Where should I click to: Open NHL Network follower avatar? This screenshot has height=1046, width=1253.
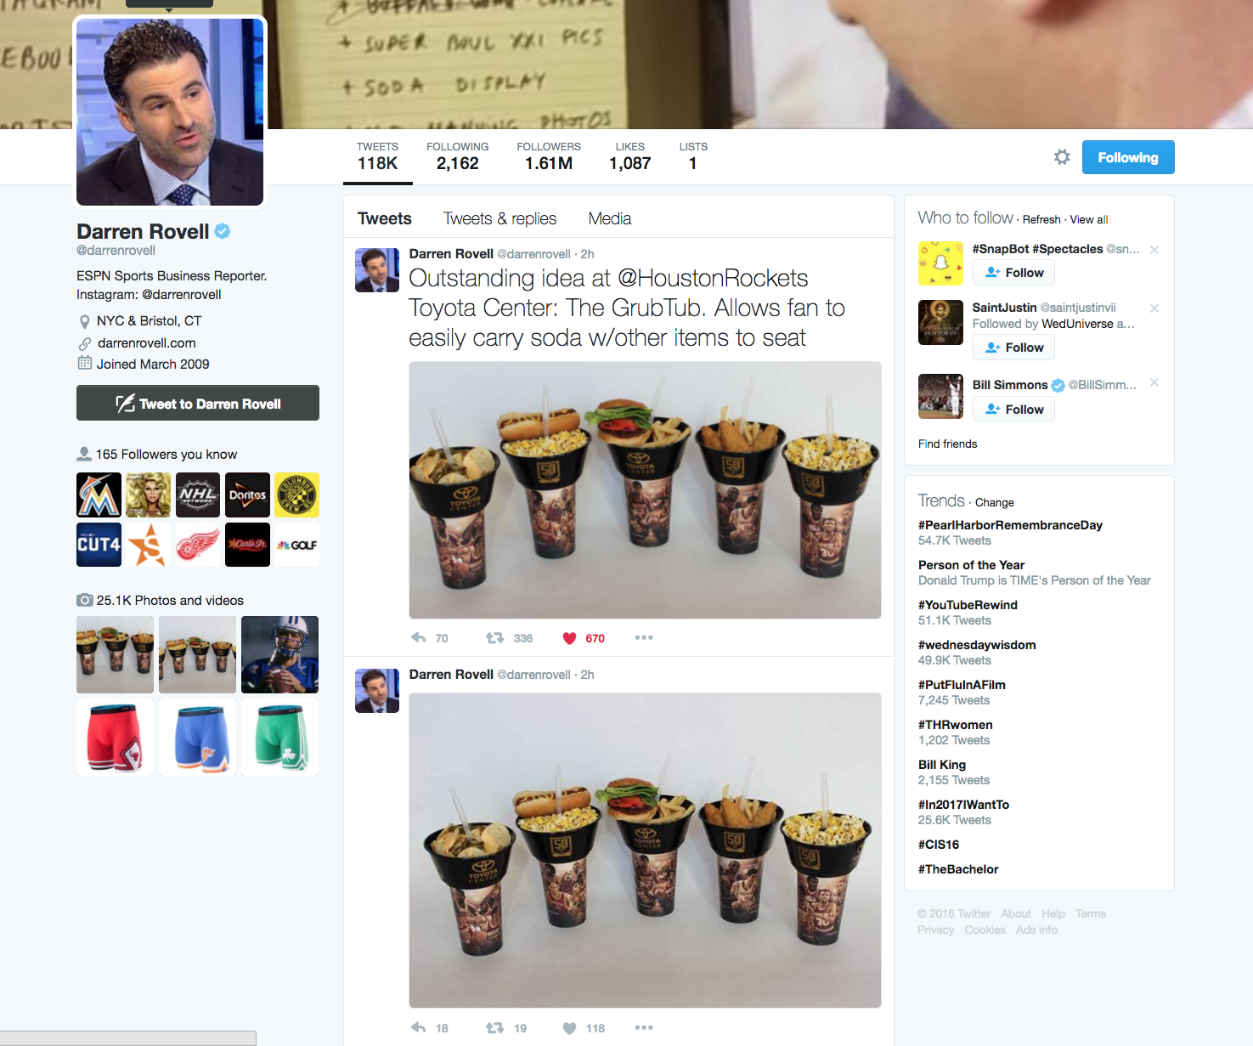[198, 495]
